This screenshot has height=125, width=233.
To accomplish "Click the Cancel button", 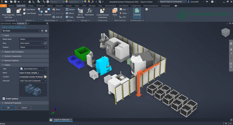I will point(24,108).
